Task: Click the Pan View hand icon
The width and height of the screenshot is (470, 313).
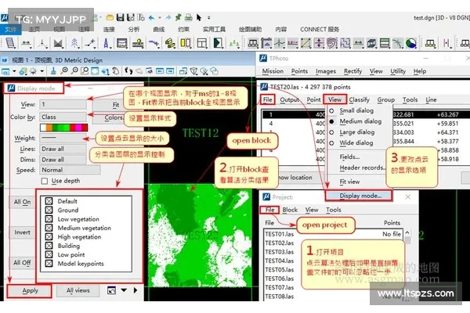Action: point(115,71)
